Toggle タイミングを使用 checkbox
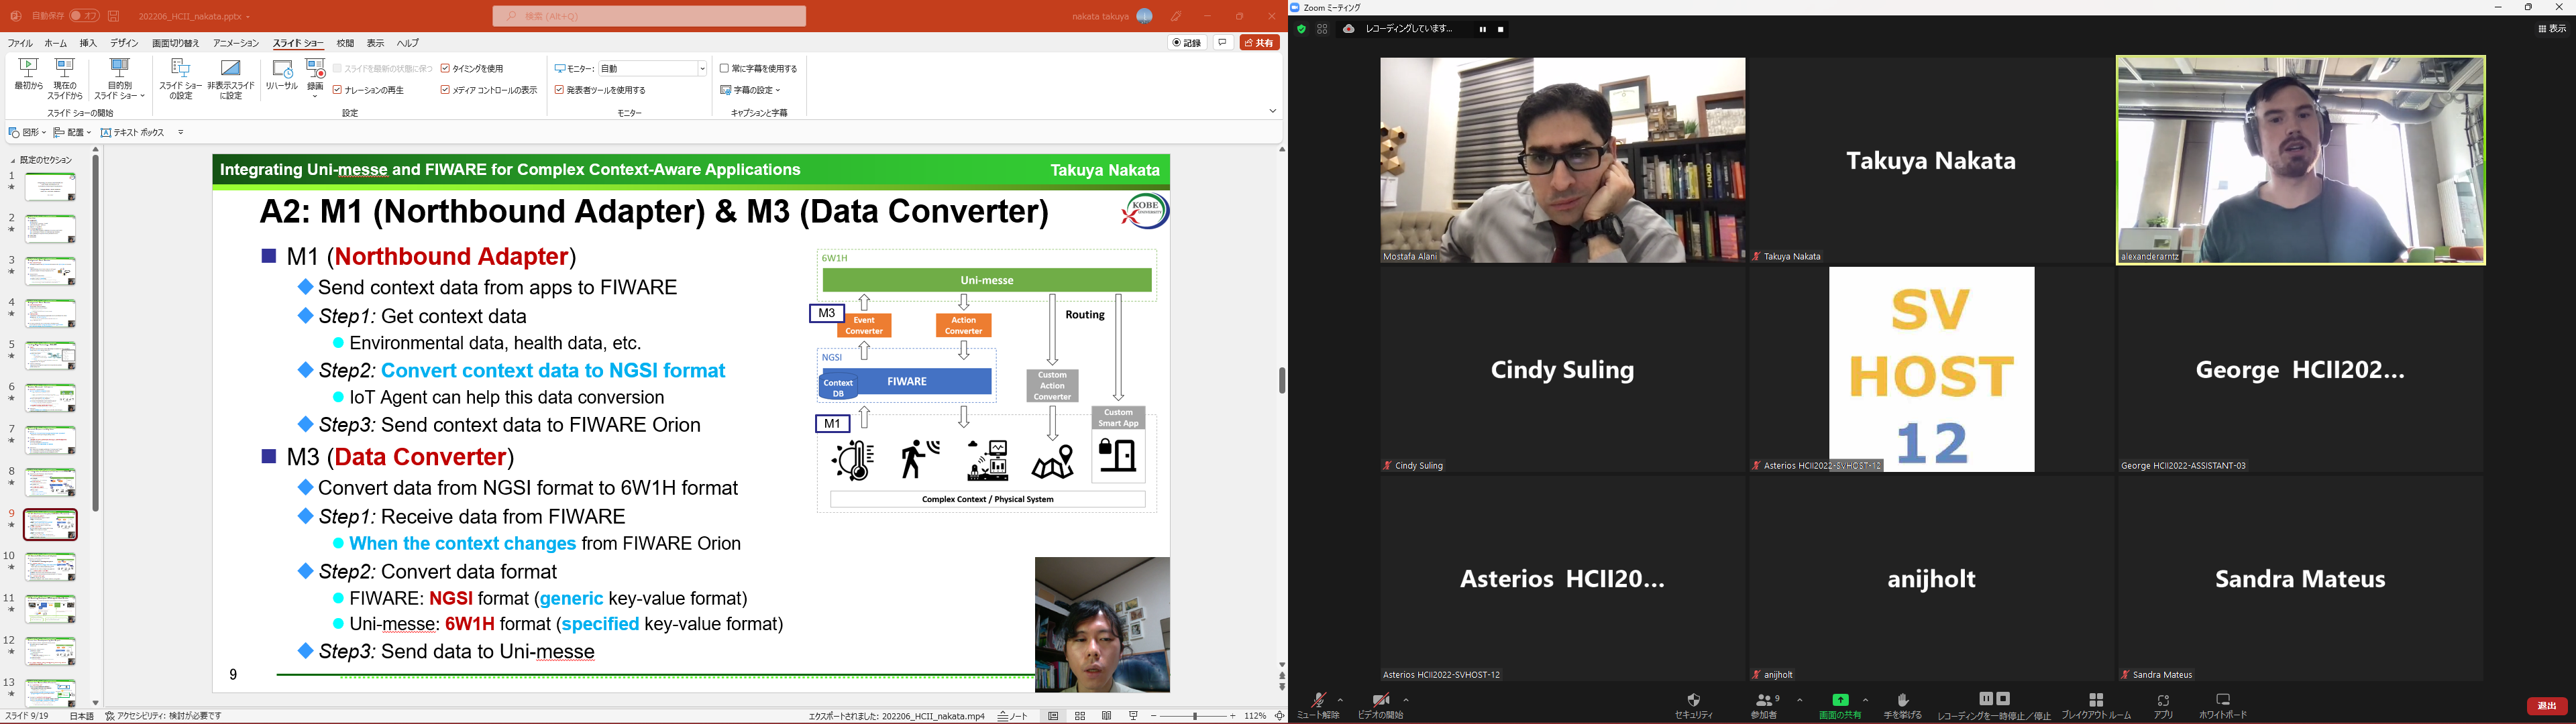Screen dimensions: 2576x724 [446, 69]
